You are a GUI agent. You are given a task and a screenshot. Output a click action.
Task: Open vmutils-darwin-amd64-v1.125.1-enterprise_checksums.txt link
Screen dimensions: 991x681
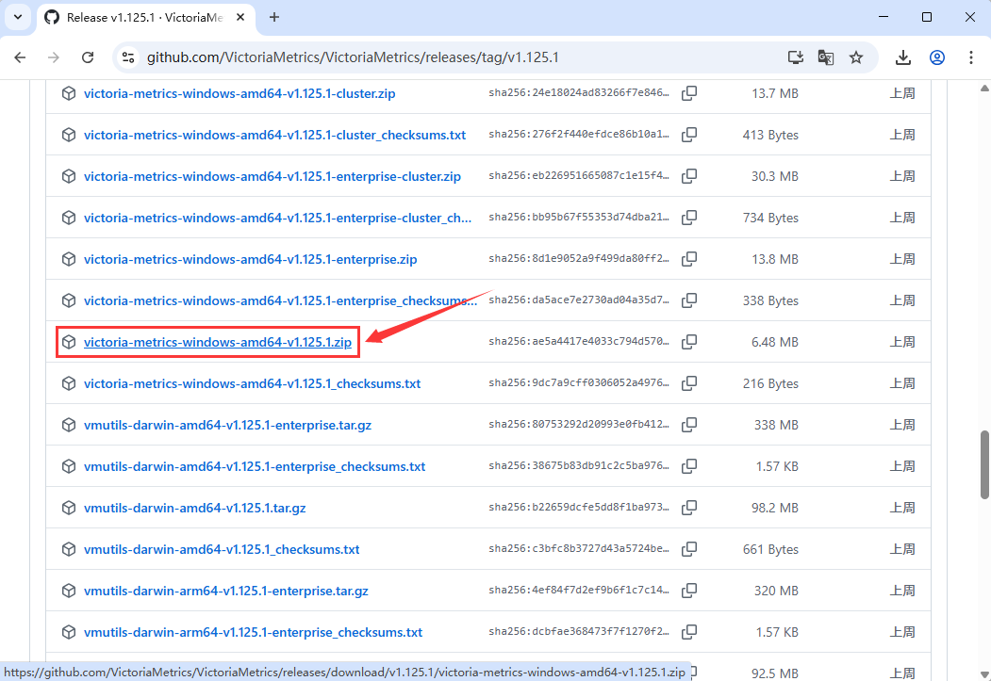click(x=255, y=467)
